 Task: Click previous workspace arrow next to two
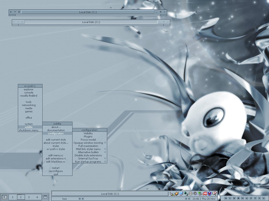(79, 199)
